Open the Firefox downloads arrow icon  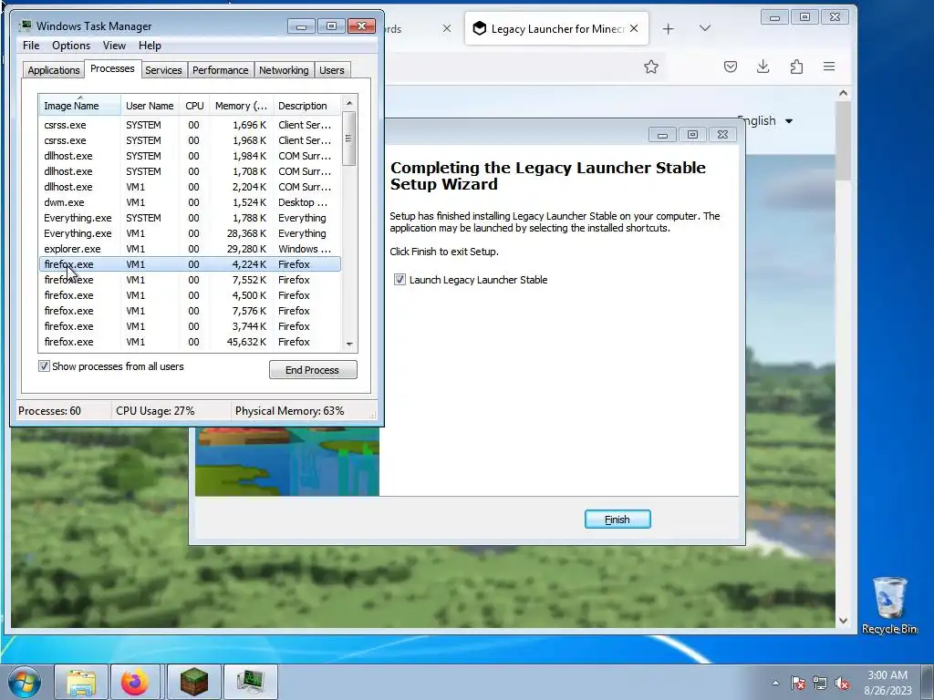(x=763, y=67)
